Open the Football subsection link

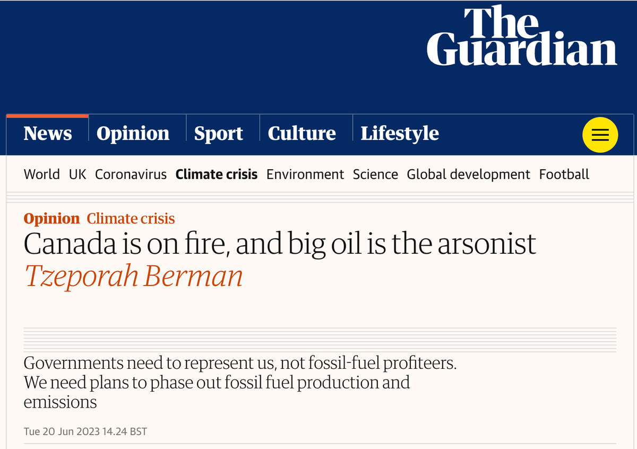point(564,175)
